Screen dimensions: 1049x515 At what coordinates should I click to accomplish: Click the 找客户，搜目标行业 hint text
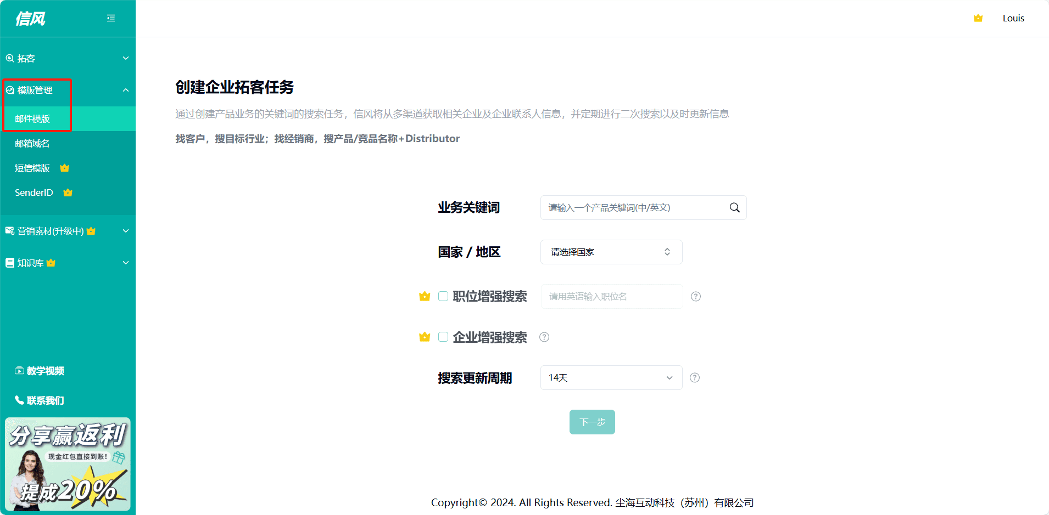[x=317, y=139]
